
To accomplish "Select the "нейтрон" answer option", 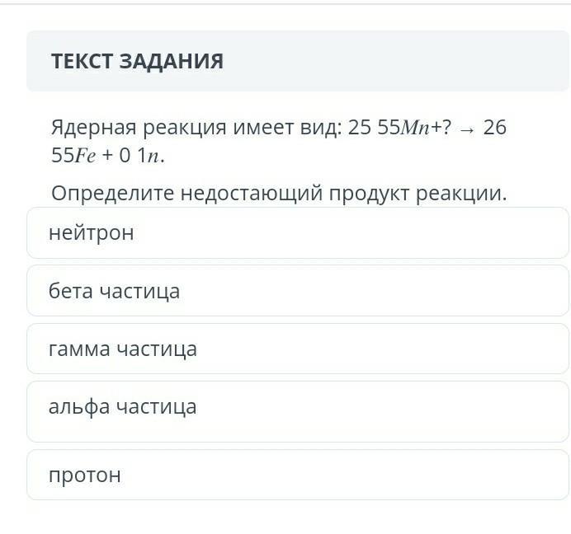I will click(91, 233).
